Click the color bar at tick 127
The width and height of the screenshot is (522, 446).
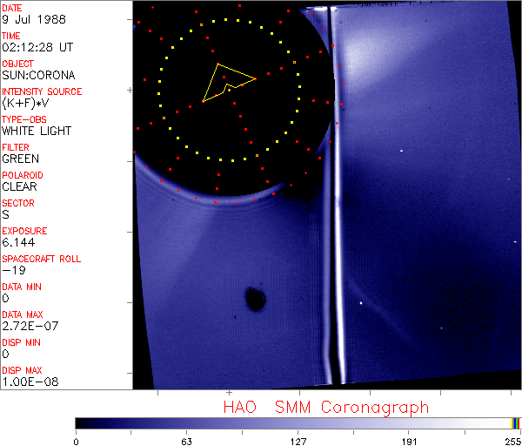tap(298, 422)
